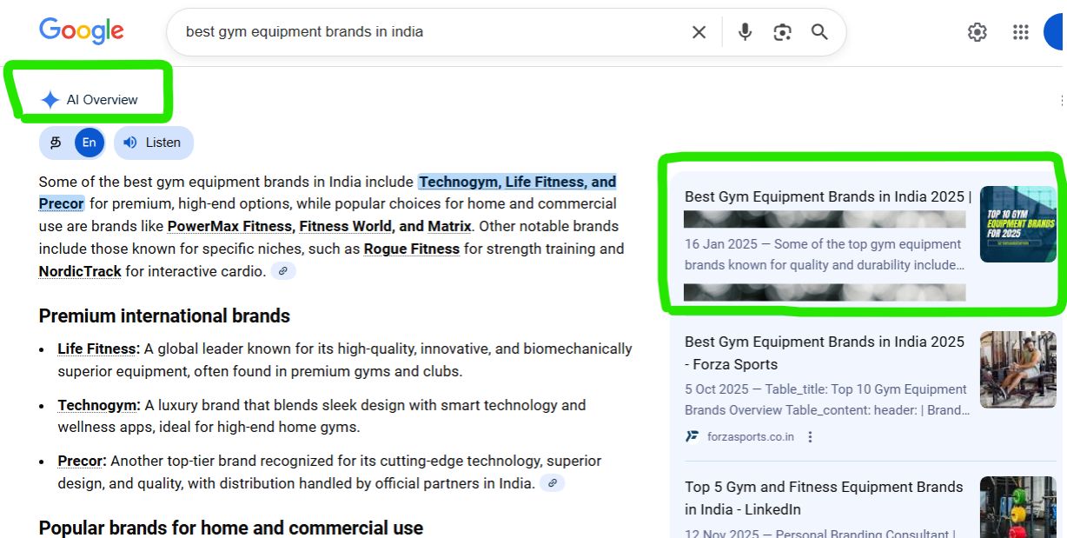The width and height of the screenshot is (1067, 538).
Task: Click the AI Overview sparkle icon
Action: point(50,99)
